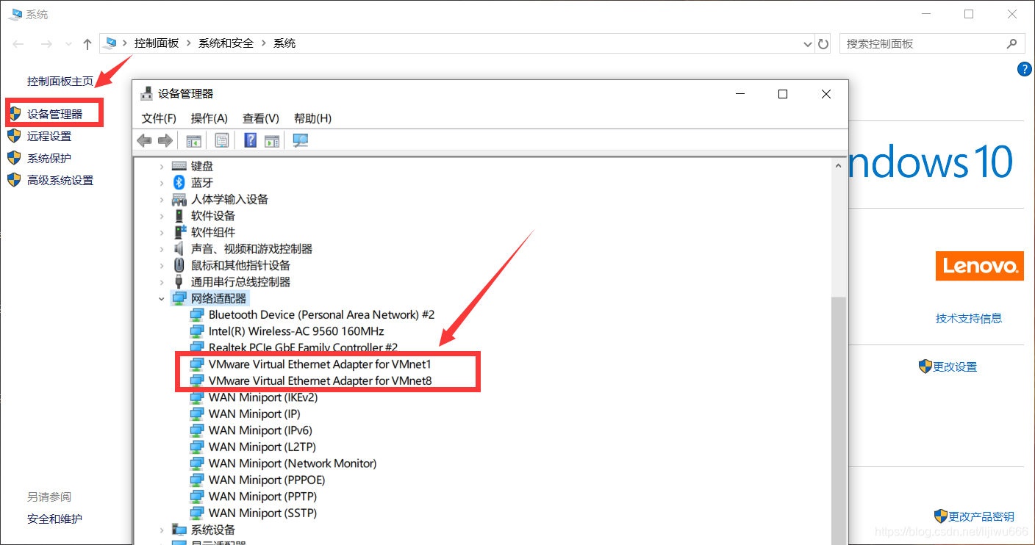Expand the 软件组件 node
Viewport: 1035px width, 545px height.
(x=162, y=233)
